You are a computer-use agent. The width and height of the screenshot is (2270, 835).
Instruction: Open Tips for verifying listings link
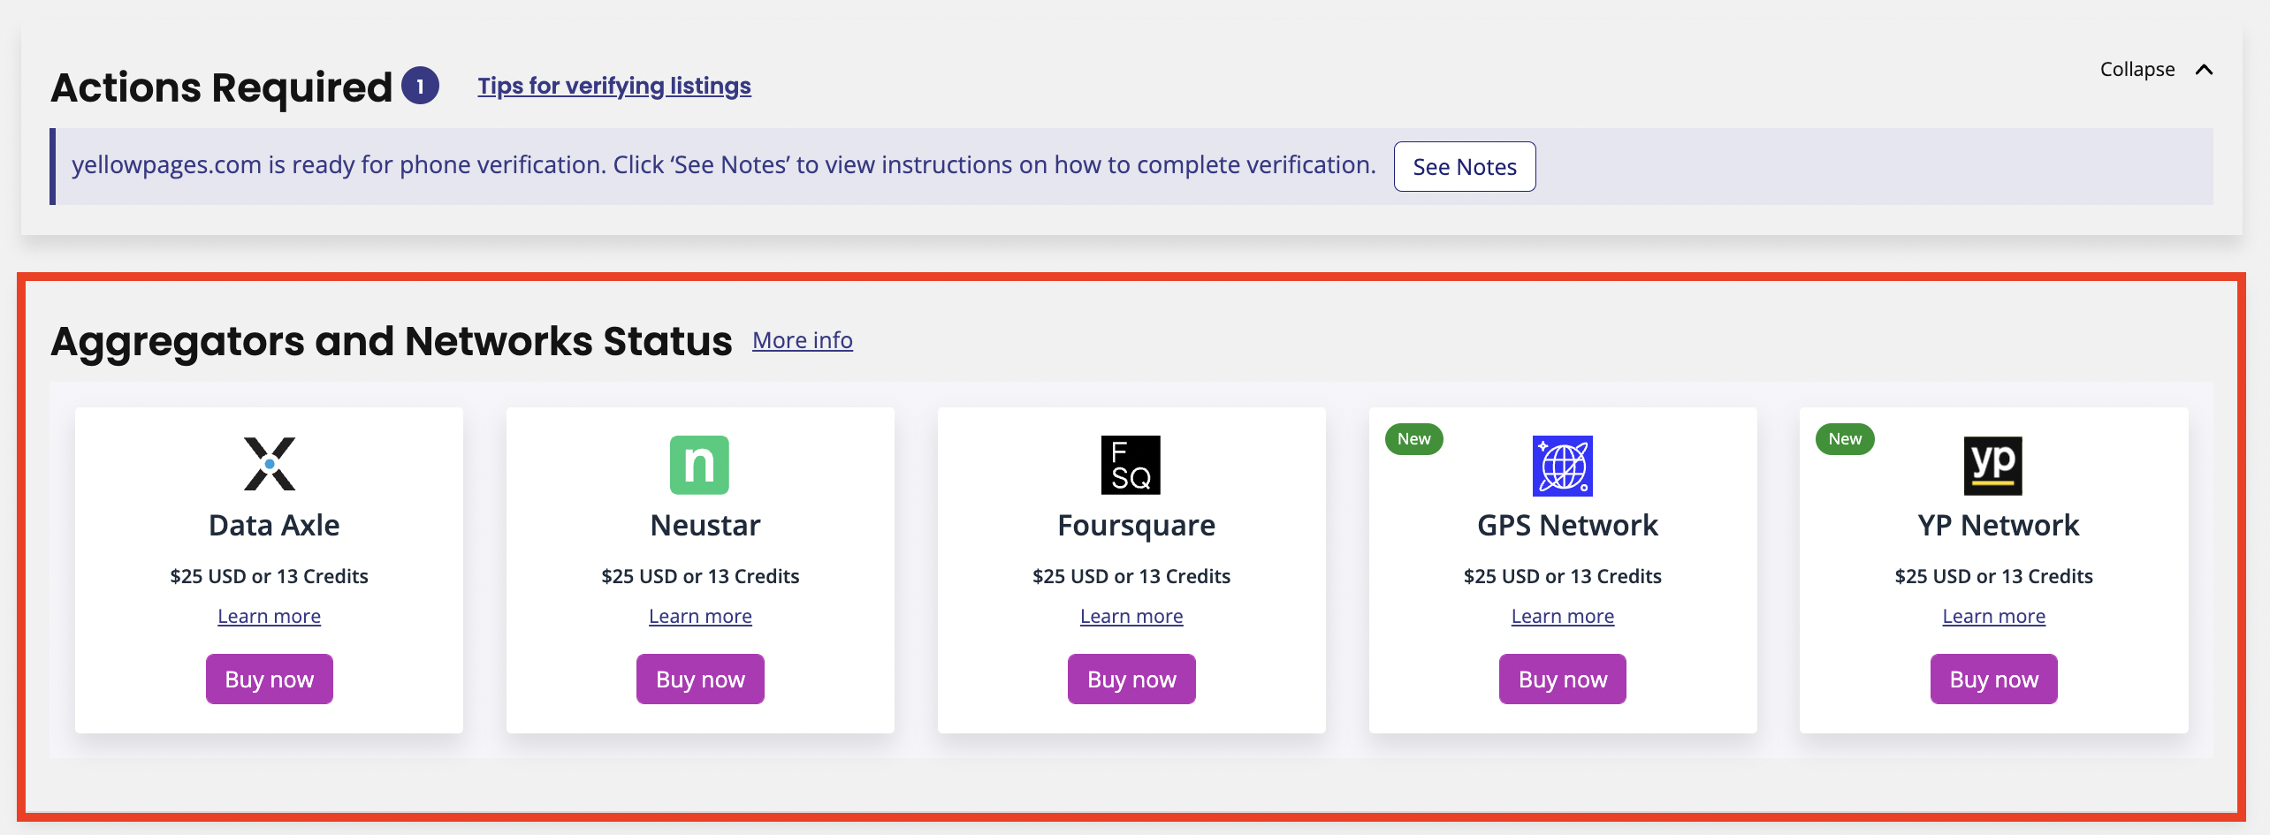click(x=614, y=86)
